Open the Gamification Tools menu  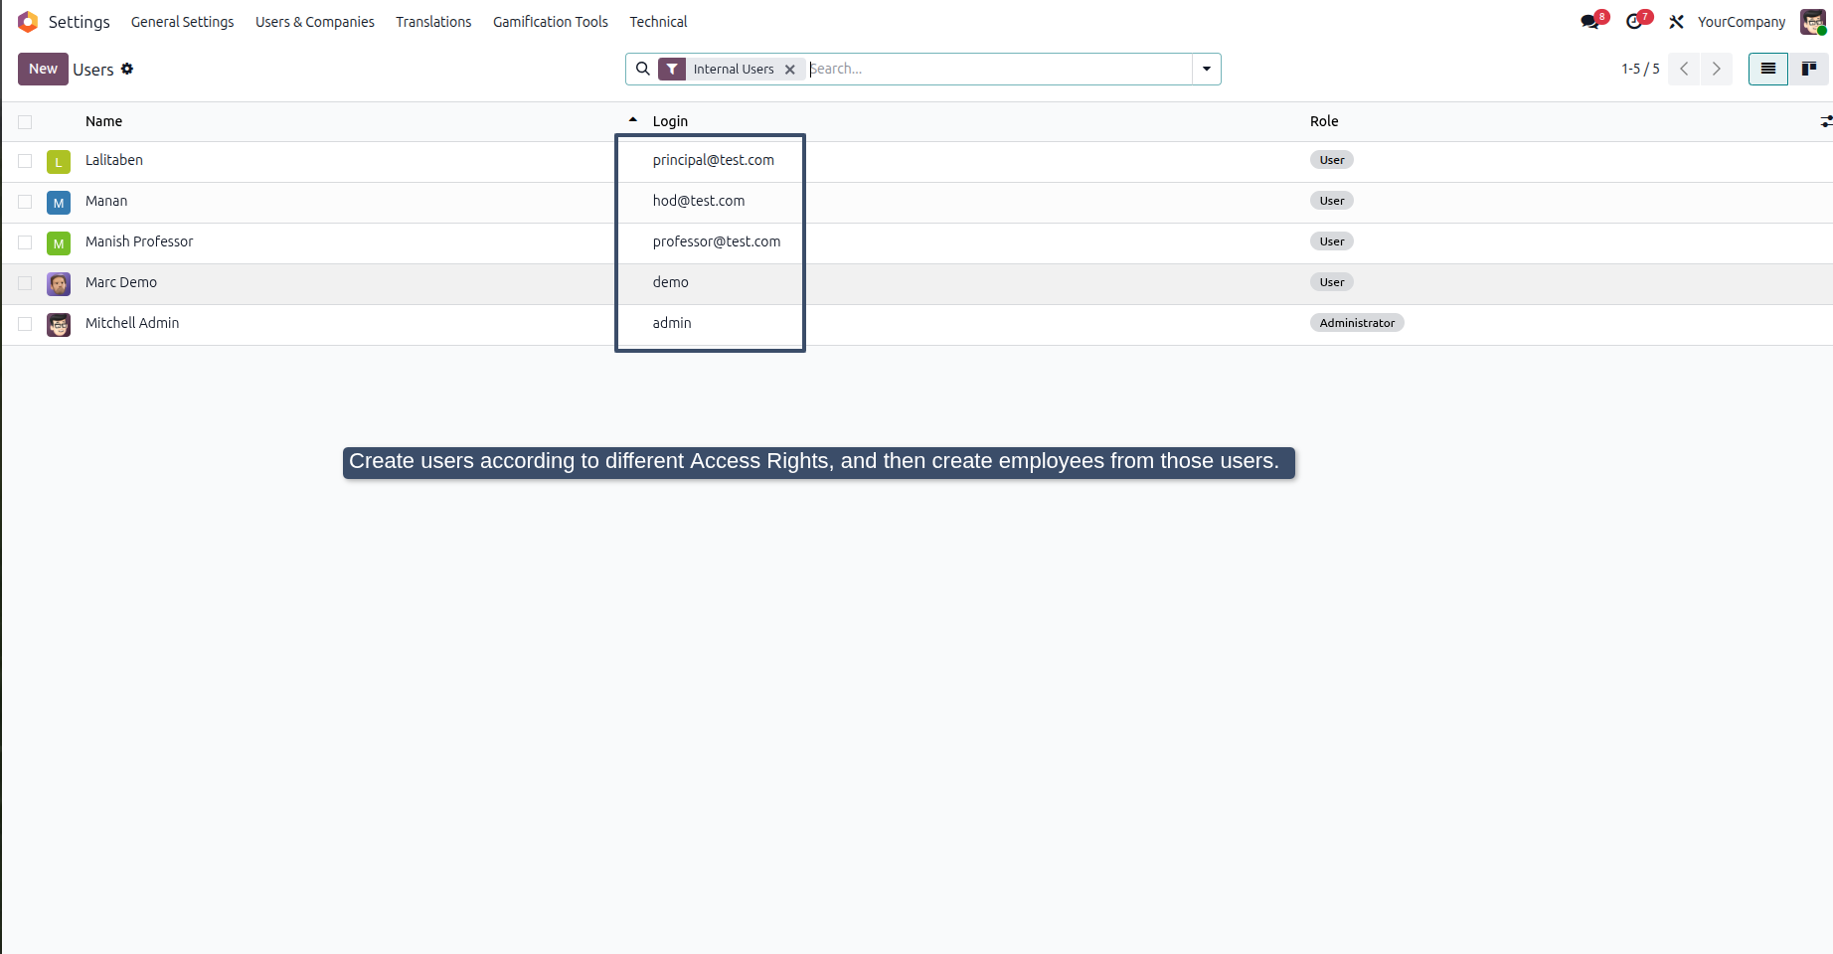point(551,22)
